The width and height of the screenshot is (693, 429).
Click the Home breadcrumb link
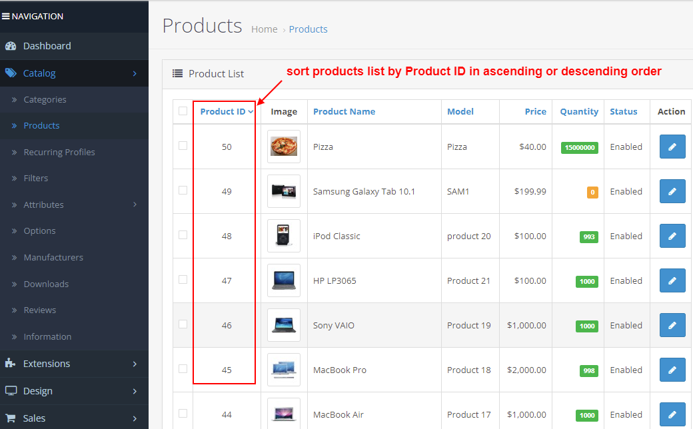pos(265,29)
